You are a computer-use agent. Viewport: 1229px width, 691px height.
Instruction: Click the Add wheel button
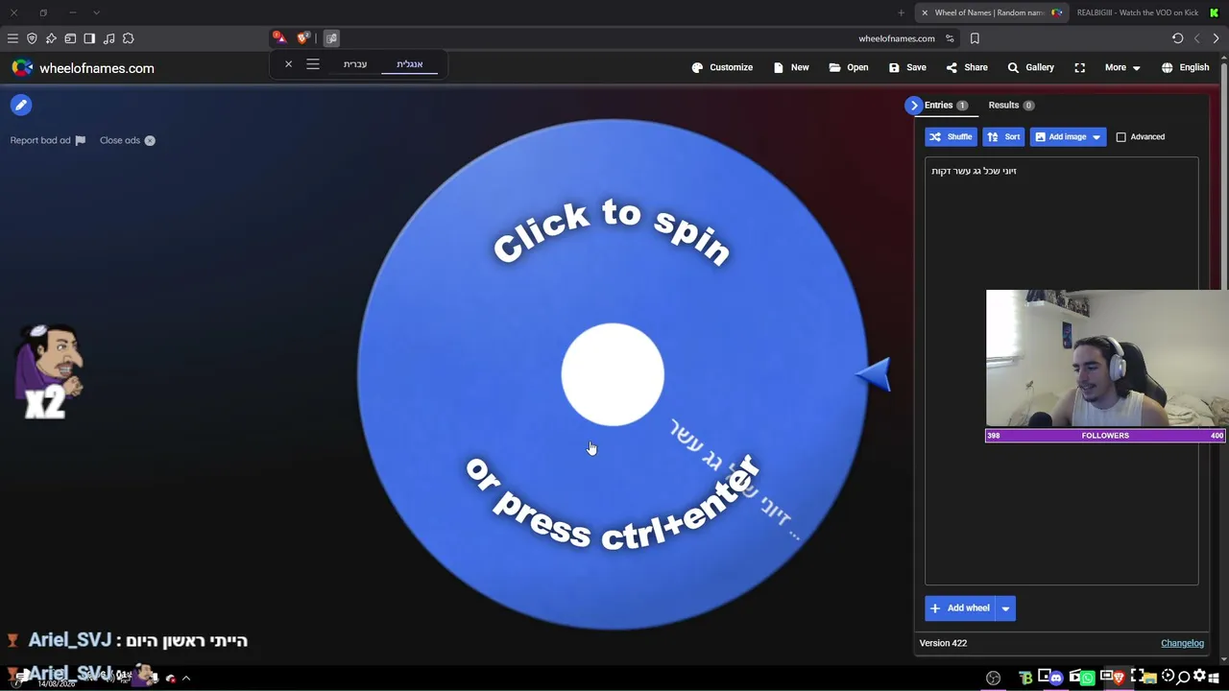pos(959,608)
